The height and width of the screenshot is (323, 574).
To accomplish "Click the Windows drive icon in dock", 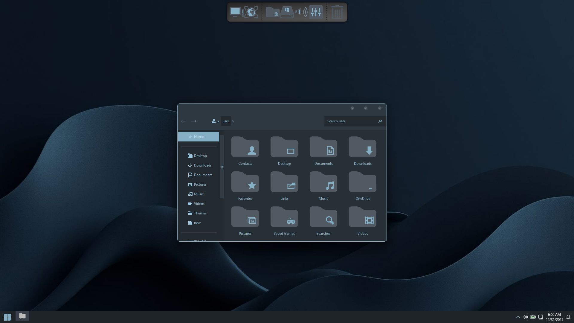I will [x=287, y=12].
